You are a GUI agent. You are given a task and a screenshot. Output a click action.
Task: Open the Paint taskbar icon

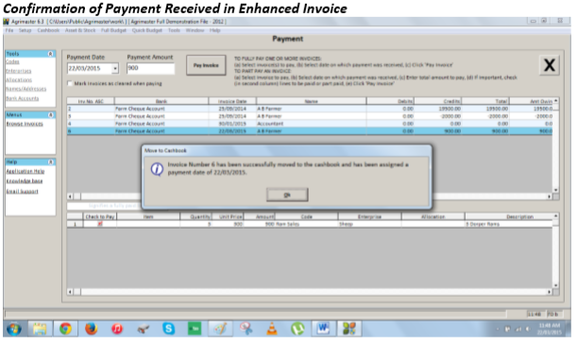(220, 329)
